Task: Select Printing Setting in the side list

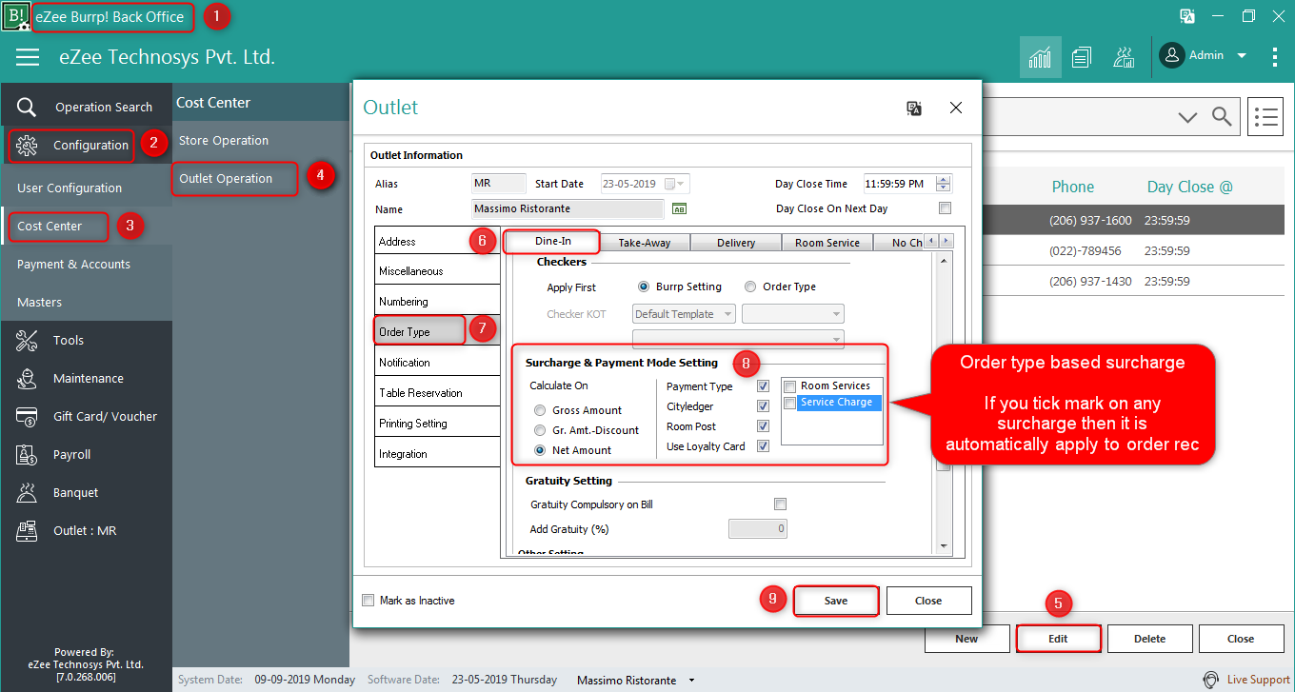Action: pyautogui.click(x=437, y=423)
